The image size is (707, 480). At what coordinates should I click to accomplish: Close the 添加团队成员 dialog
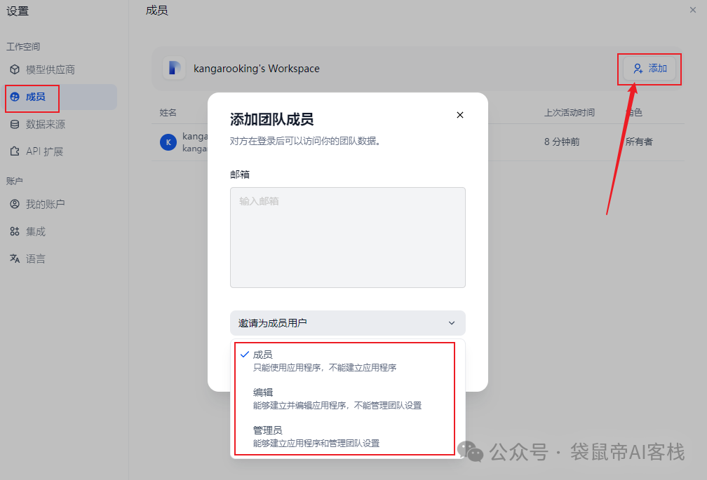[460, 115]
